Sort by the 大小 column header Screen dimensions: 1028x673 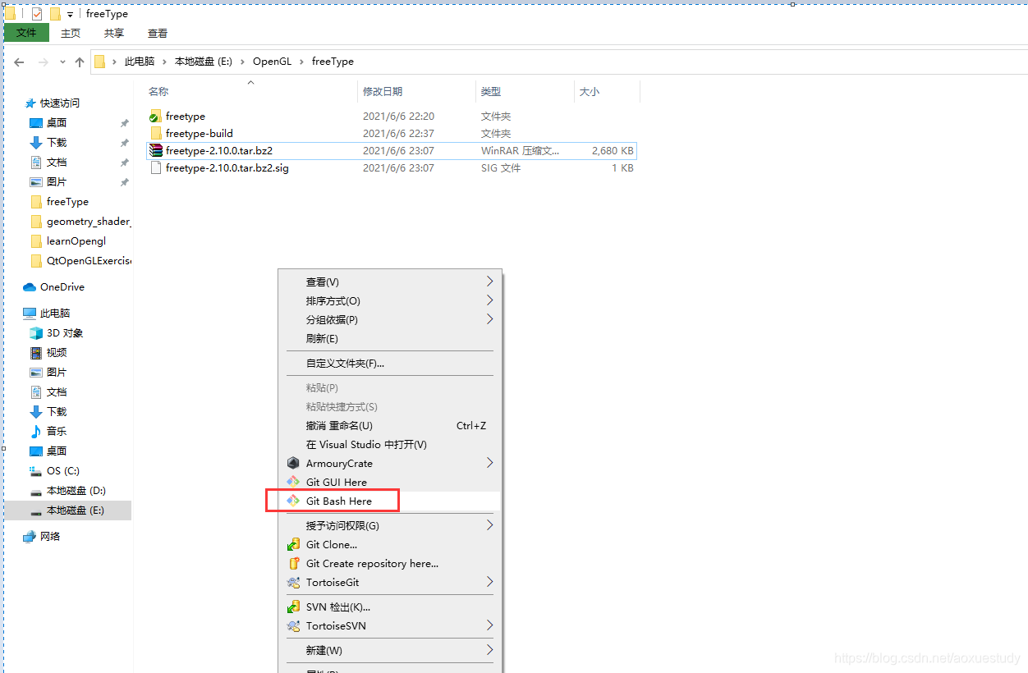(x=590, y=92)
